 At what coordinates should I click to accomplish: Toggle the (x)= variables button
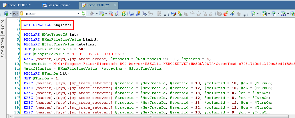[x=15, y=13]
